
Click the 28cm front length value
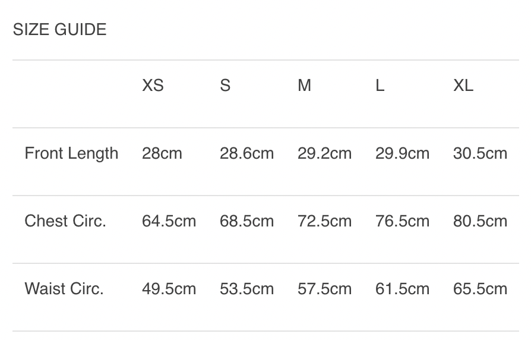click(x=162, y=153)
